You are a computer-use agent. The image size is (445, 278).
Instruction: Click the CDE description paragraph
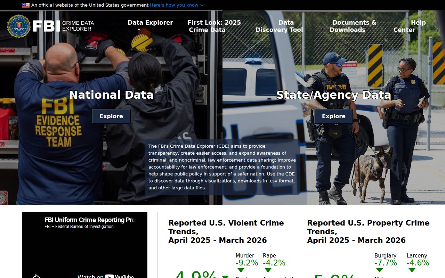(222, 167)
